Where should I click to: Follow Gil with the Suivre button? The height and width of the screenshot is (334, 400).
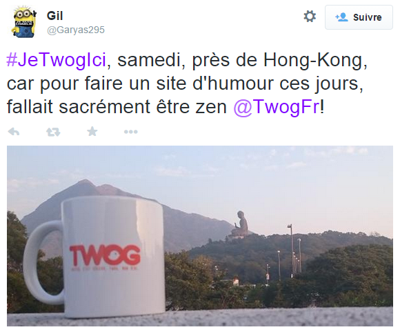(359, 17)
